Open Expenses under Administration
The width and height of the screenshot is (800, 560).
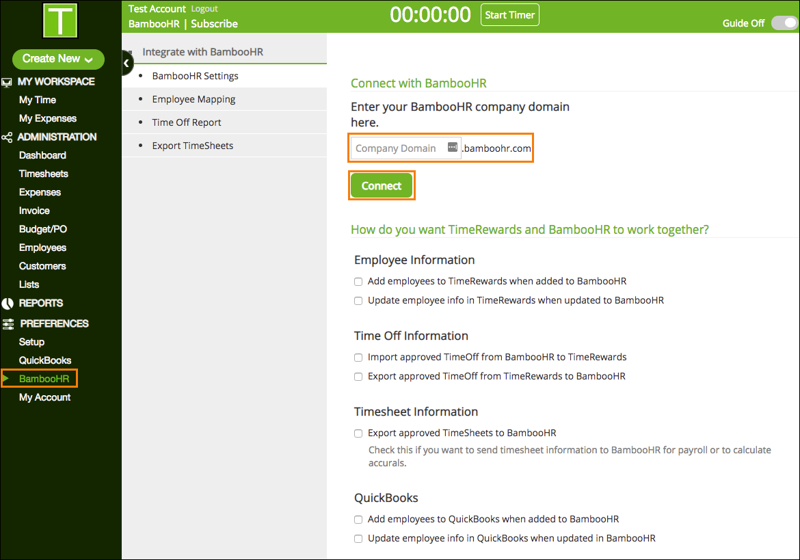tap(40, 192)
